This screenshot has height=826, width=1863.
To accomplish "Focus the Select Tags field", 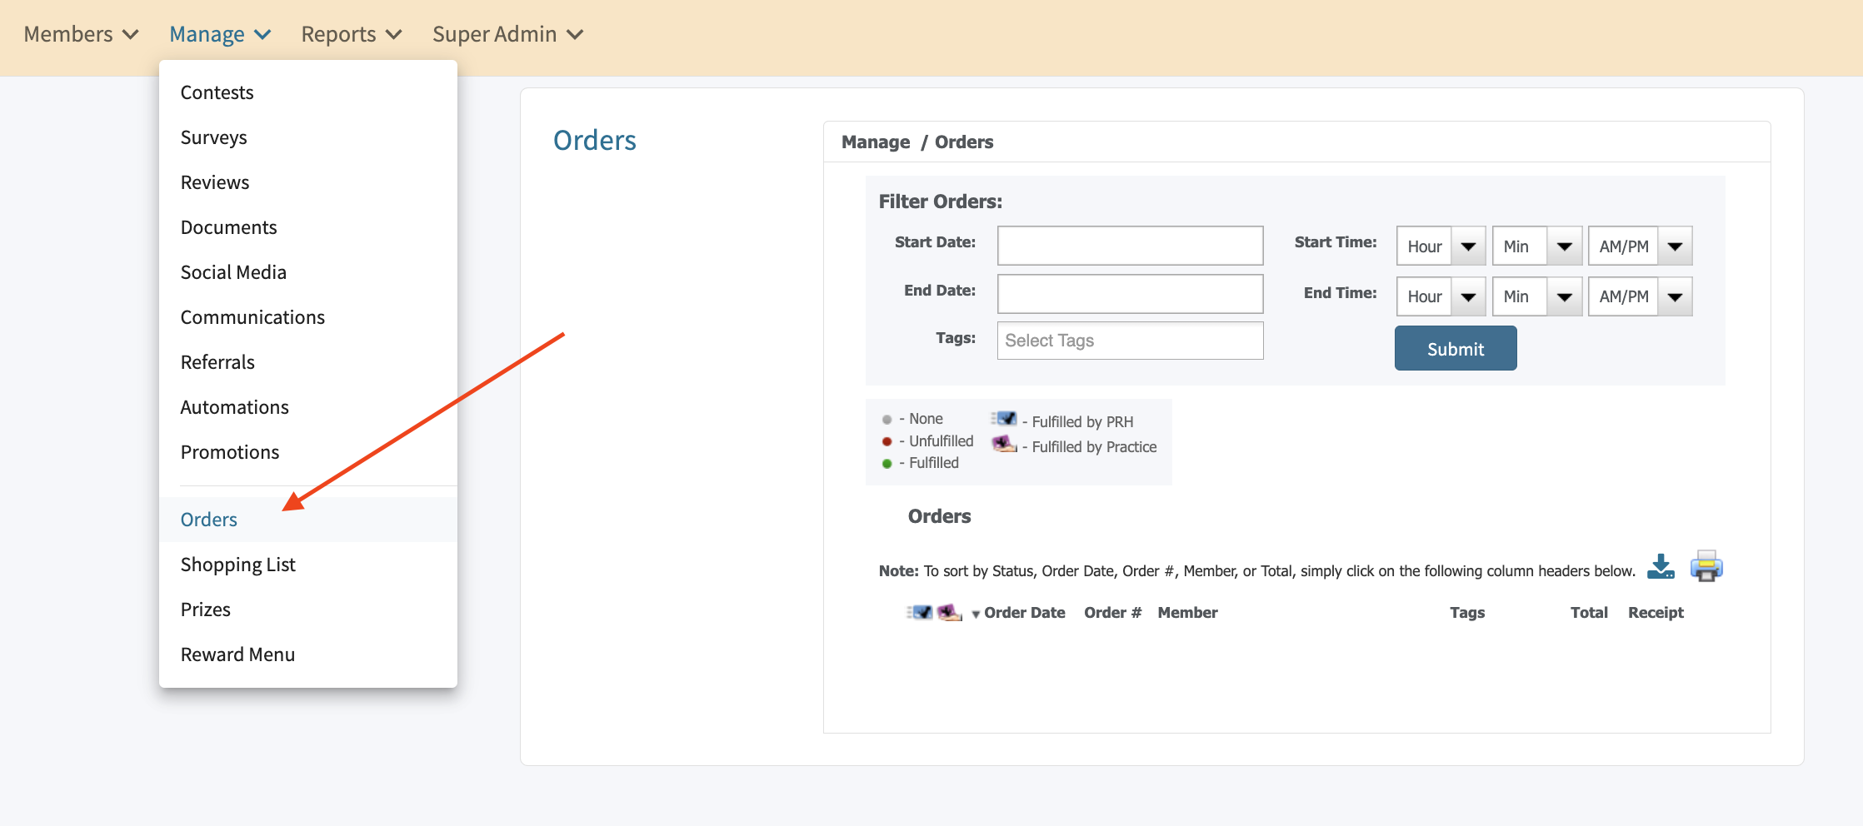I will click(1130, 341).
